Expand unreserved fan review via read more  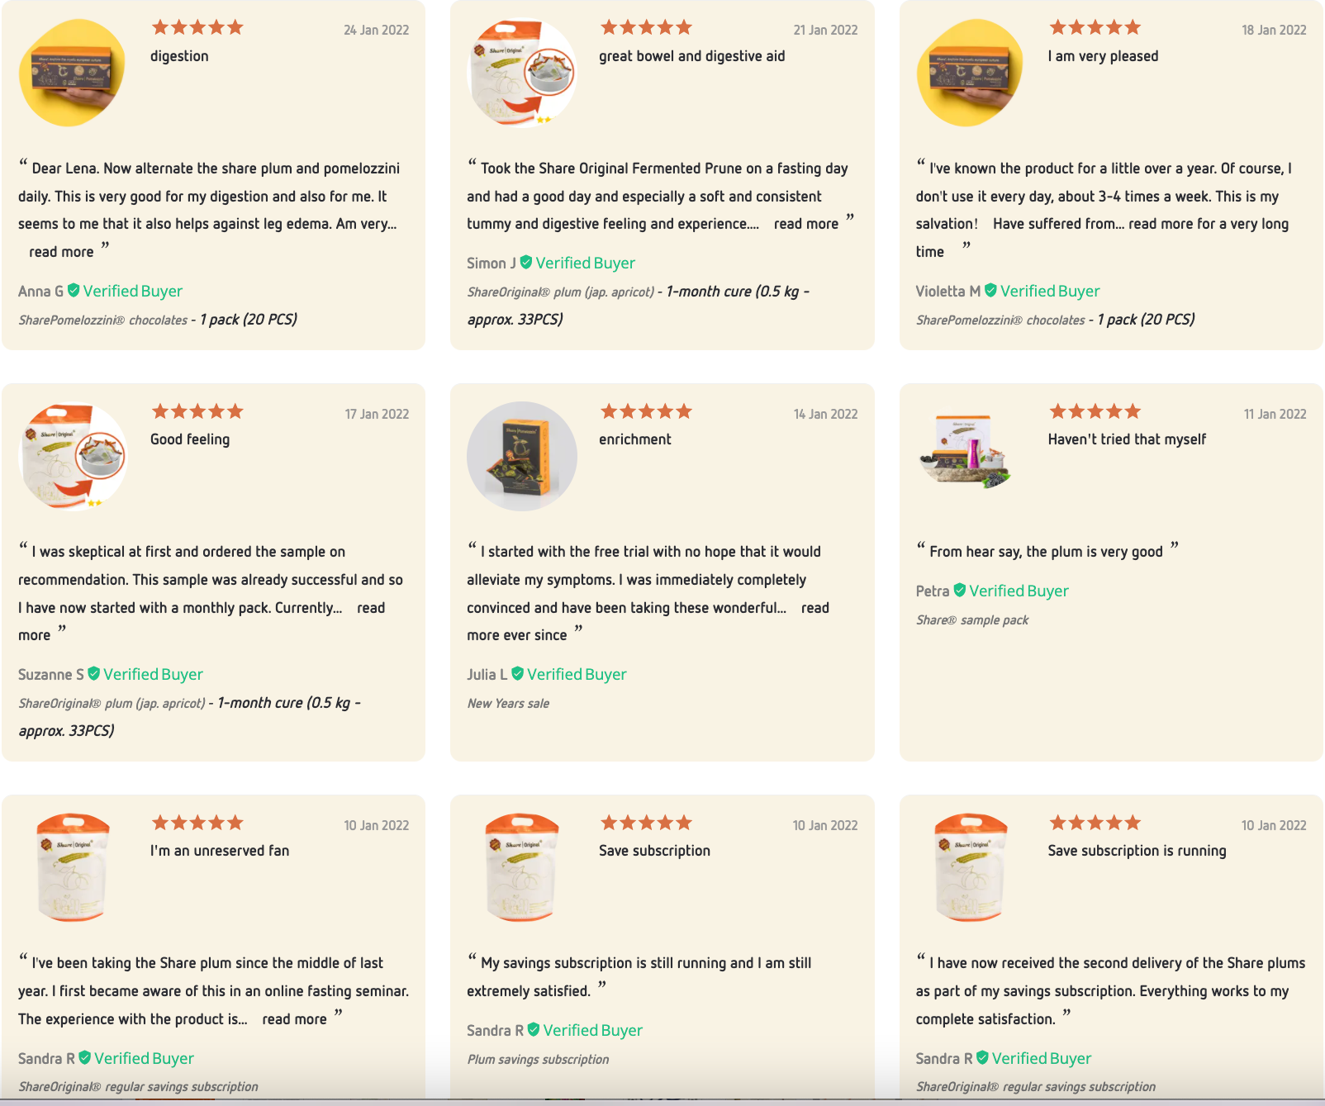coord(294,1019)
